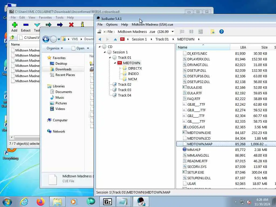Select INDEO folder in tree

tap(133, 74)
